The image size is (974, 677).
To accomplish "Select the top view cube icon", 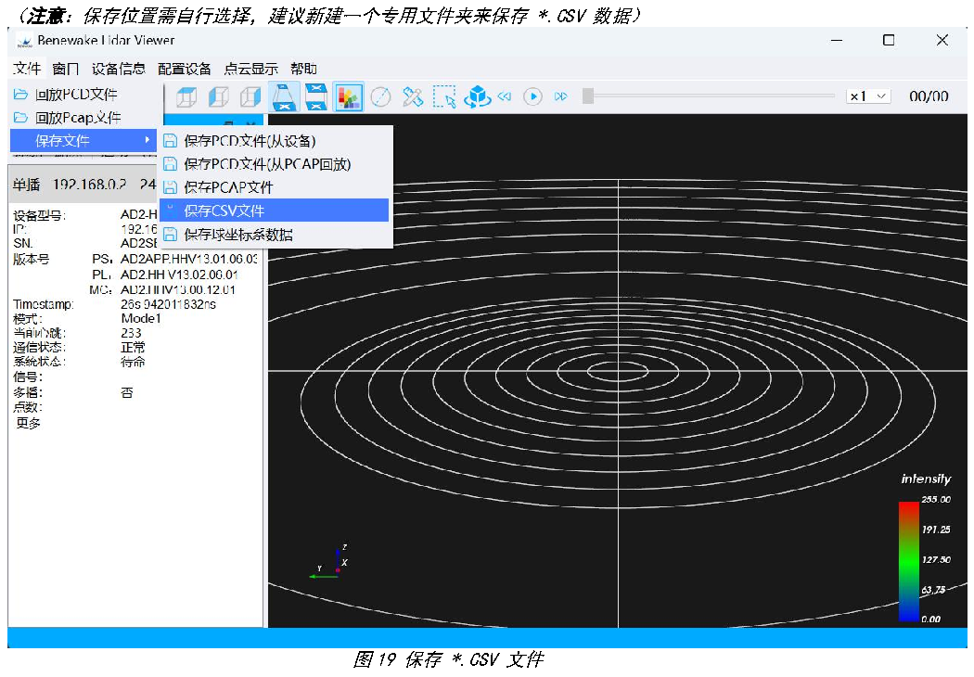I will (x=186, y=96).
